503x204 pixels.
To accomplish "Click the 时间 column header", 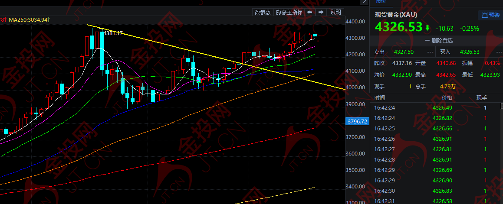I will click(x=379, y=98).
